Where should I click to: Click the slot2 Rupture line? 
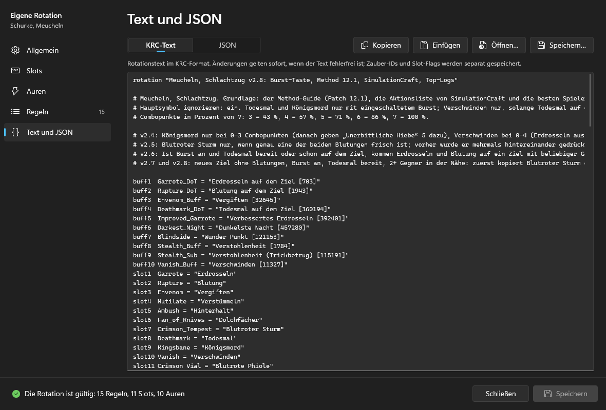(179, 283)
